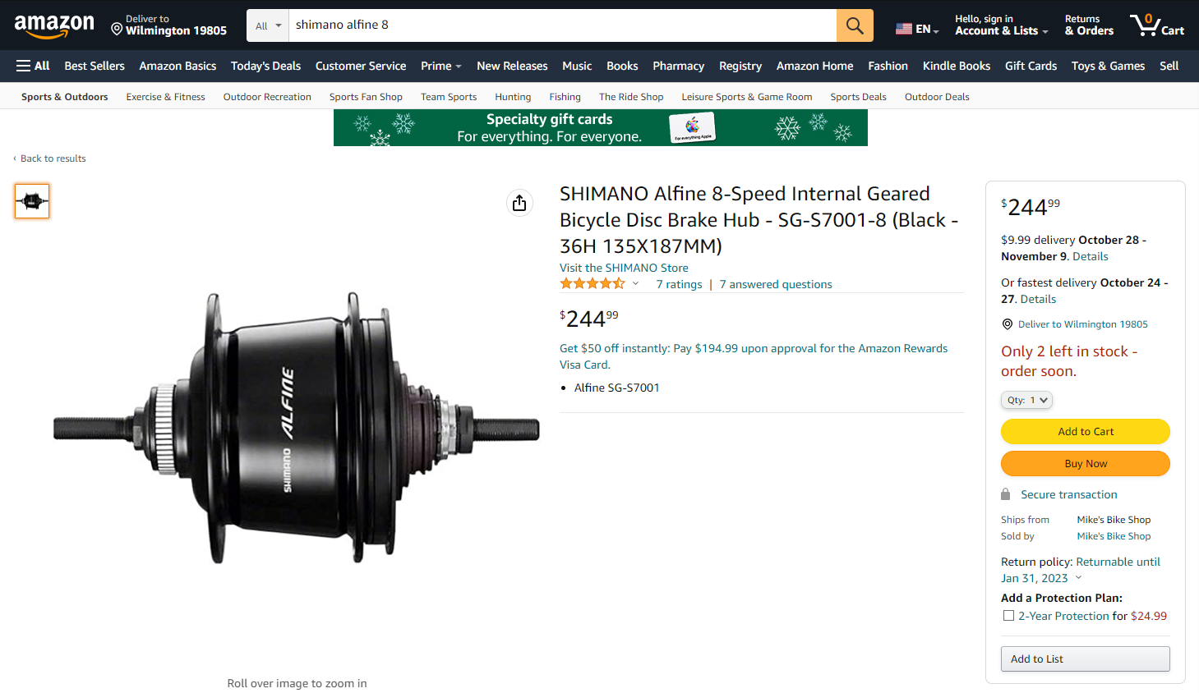Select Outdoor Recreation subcategory
Viewport: 1199px width, 693px height.
(267, 97)
